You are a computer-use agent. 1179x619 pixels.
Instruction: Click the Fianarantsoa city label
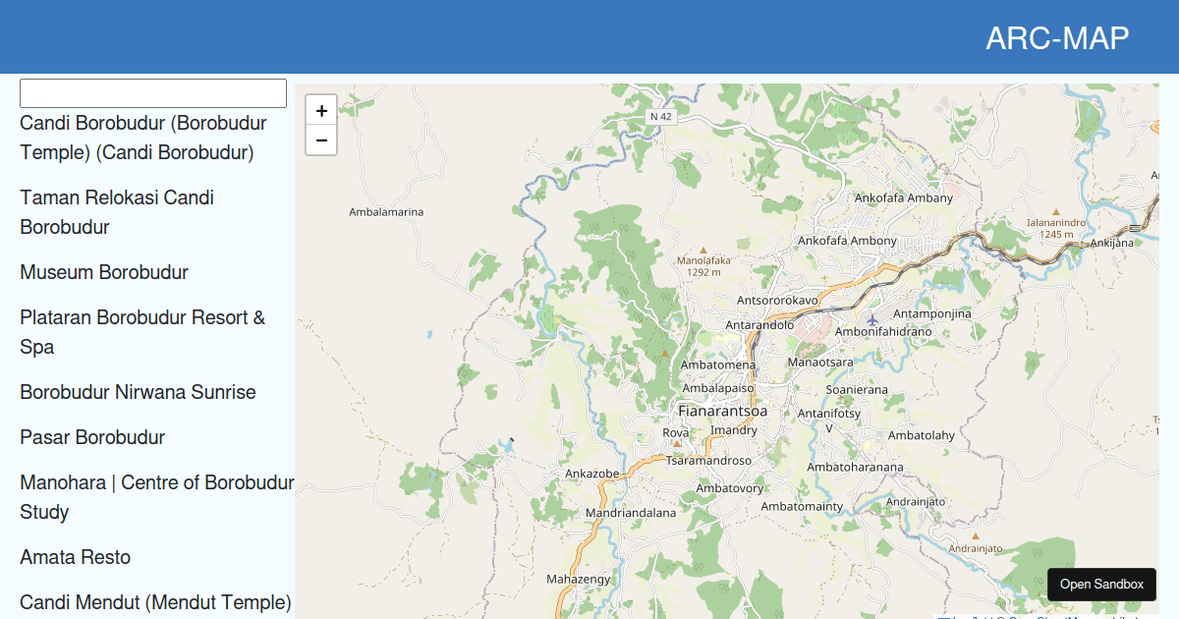click(723, 412)
